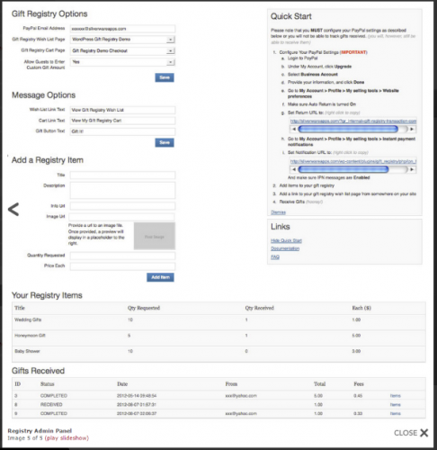Focus the registry item Title field
Screen dimensions: 437x450
click(x=122, y=175)
